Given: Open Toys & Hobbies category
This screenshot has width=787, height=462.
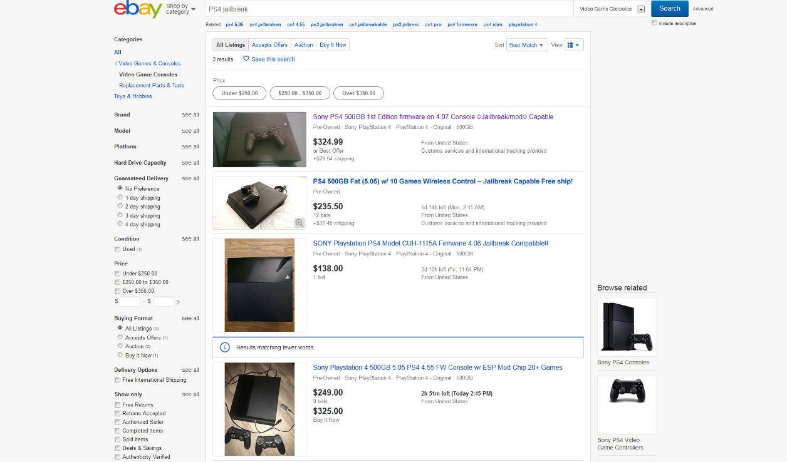Looking at the screenshot, I should [133, 96].
